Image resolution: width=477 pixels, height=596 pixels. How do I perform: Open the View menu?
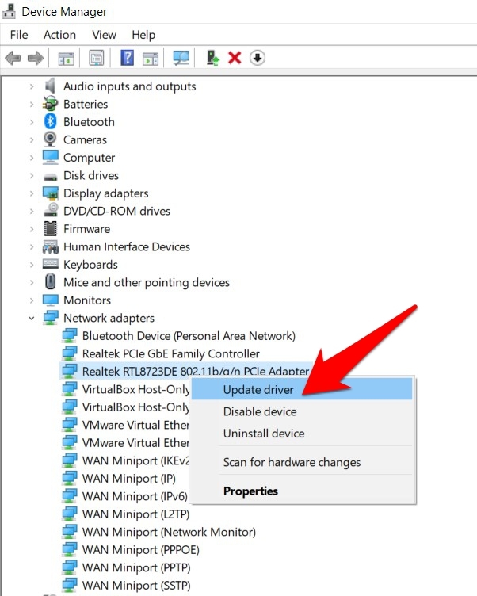click(x=104, y=35)
